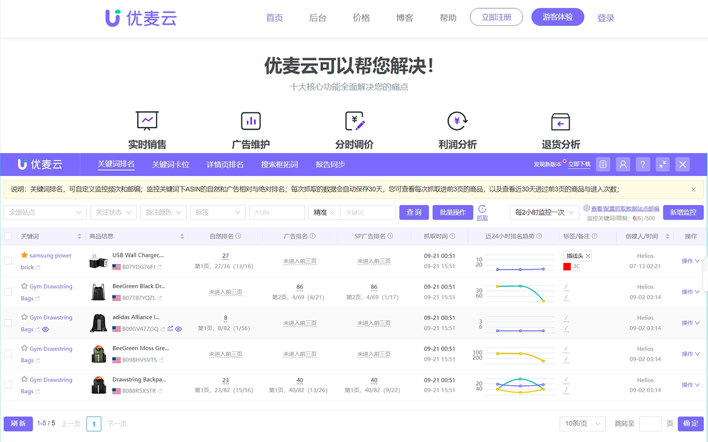Click inside the ASIN input field
This screenshot has width=708, height=442.
[277, 212]
